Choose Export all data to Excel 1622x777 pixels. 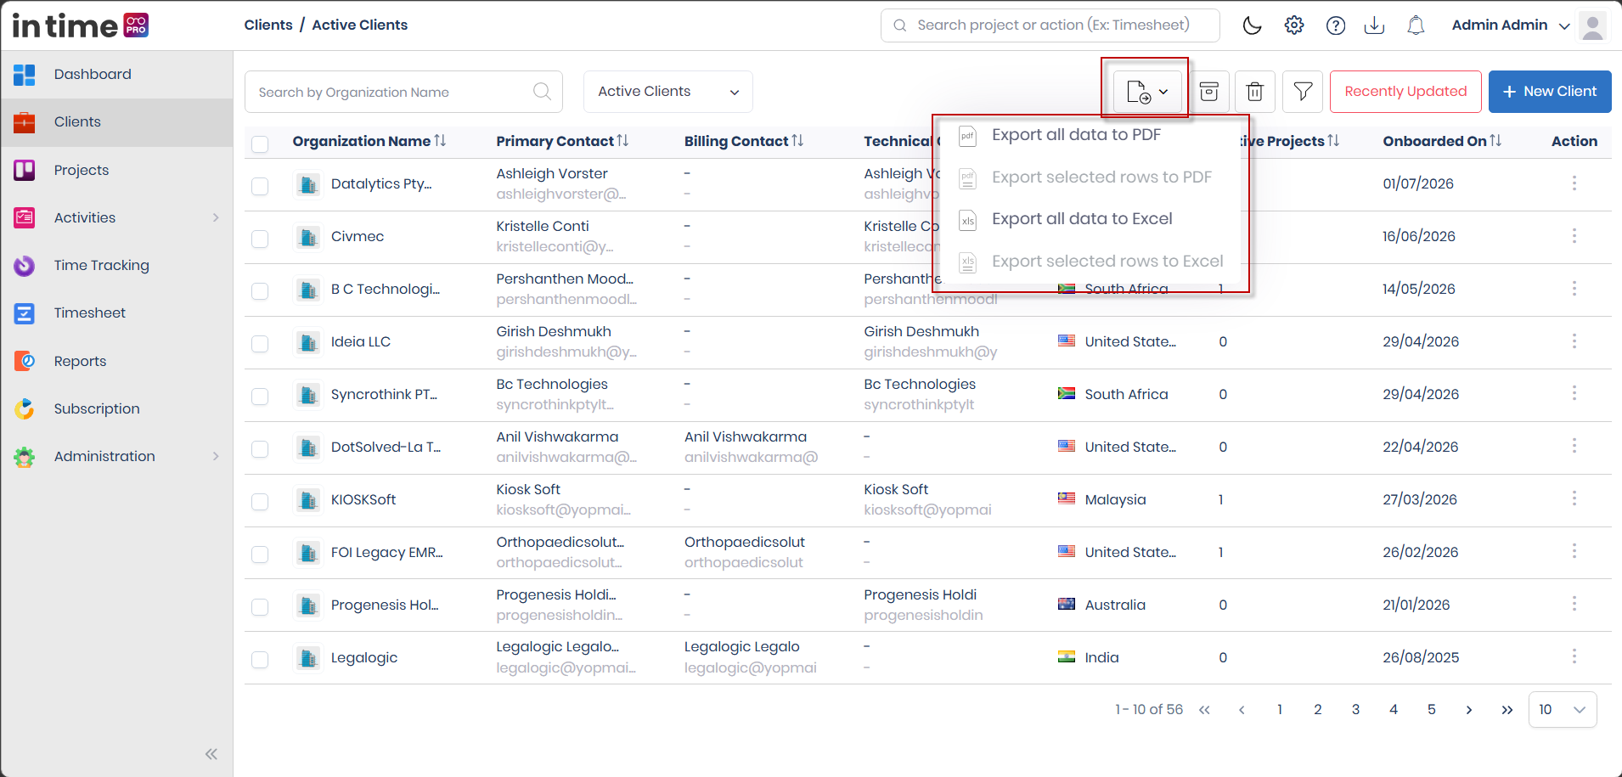coord(1082,219)
